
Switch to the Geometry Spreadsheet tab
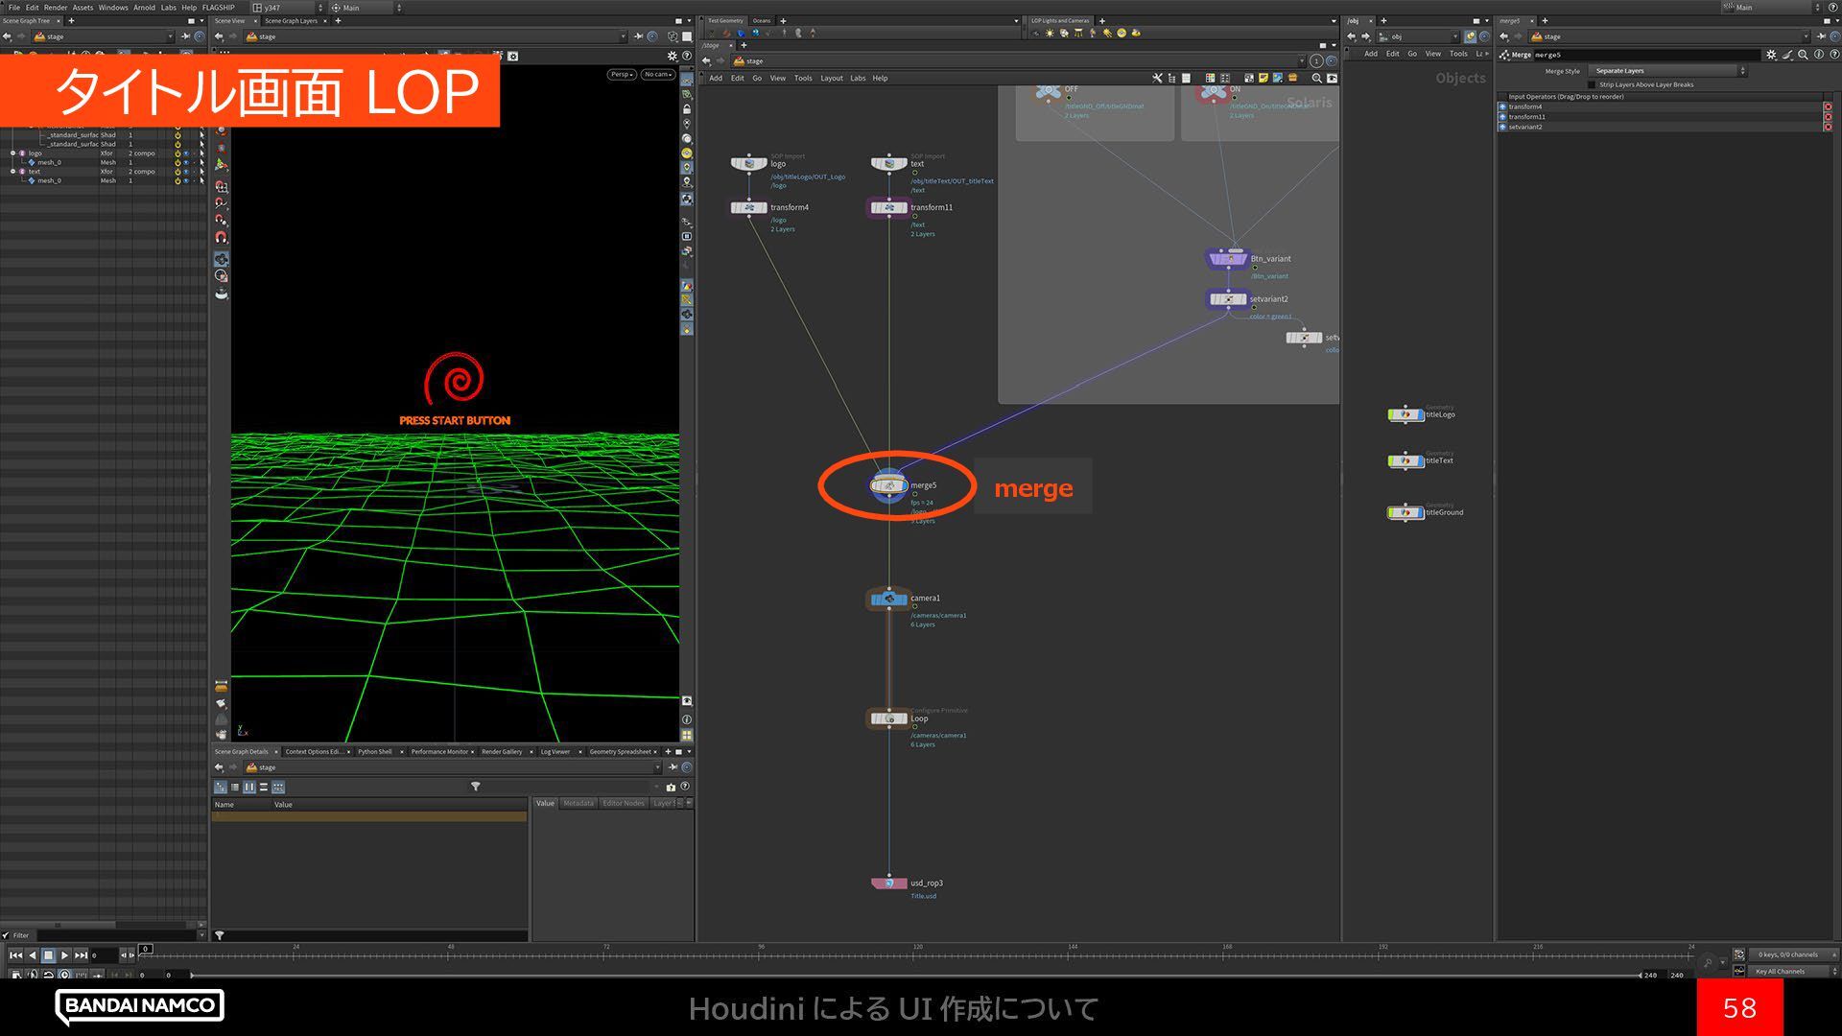point(620,751)
